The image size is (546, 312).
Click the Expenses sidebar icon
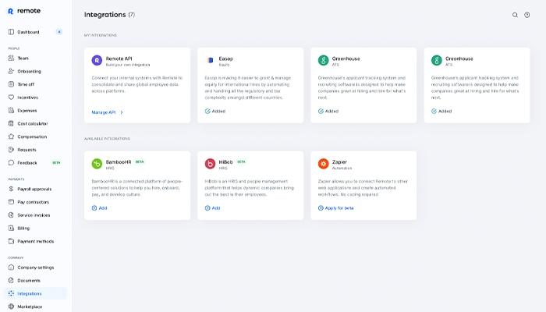(x=11, y=111)
